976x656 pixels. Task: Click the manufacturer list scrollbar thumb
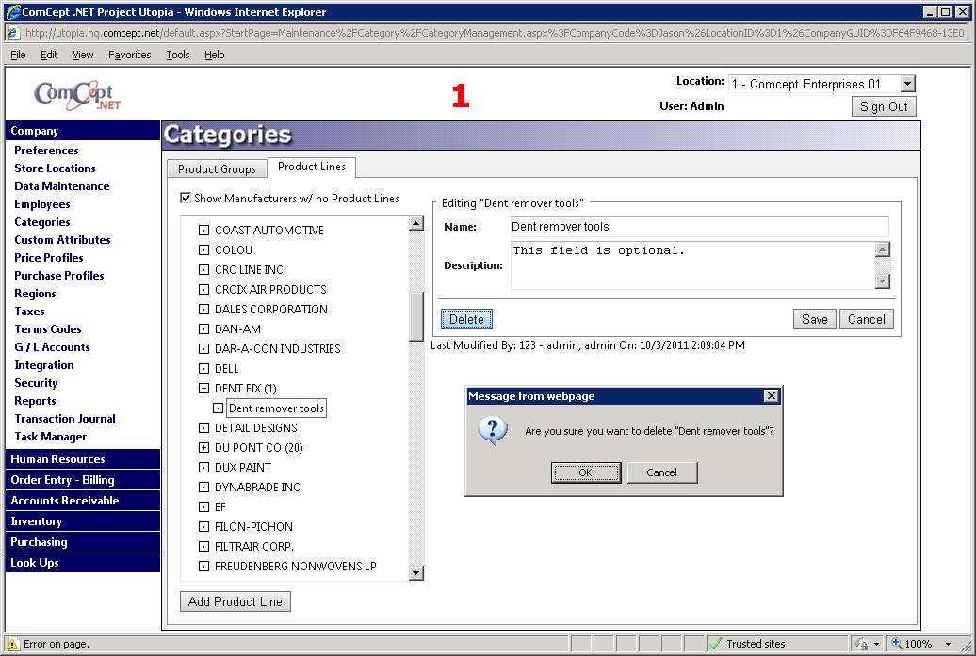(416, 315)
